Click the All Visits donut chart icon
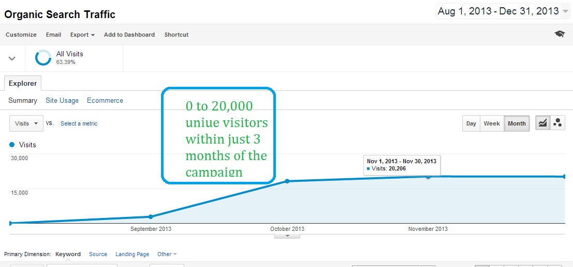 click(x=43, y=58)
